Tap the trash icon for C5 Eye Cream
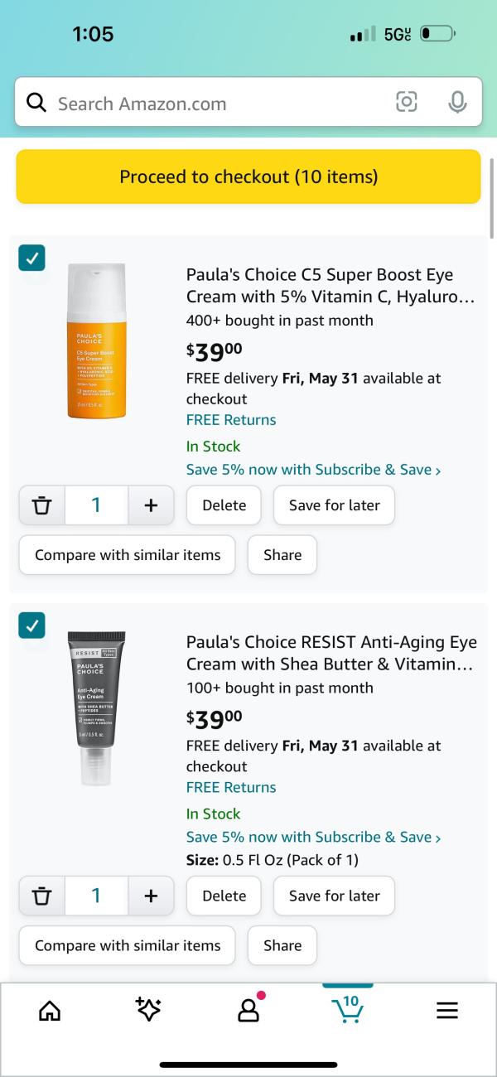 pyautogui.click(x=41, y=505)
